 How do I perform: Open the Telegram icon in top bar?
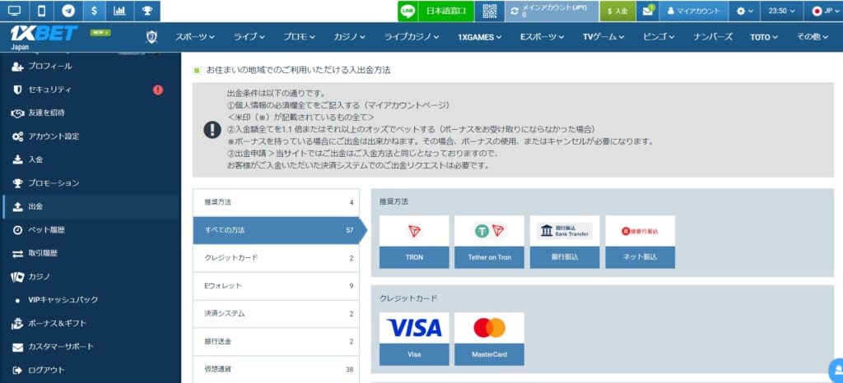(x=68, y=11)
